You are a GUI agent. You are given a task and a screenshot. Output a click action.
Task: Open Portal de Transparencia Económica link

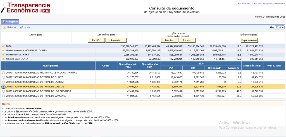pos(269,4)
